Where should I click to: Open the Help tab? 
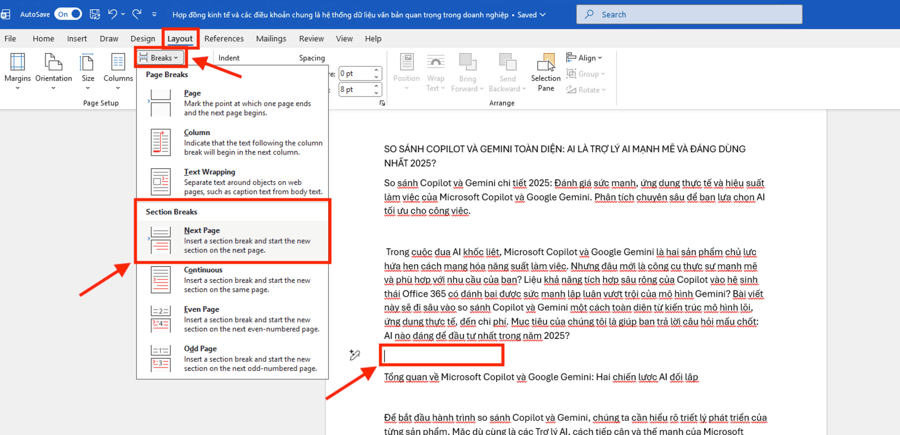[x=373, y=38]
